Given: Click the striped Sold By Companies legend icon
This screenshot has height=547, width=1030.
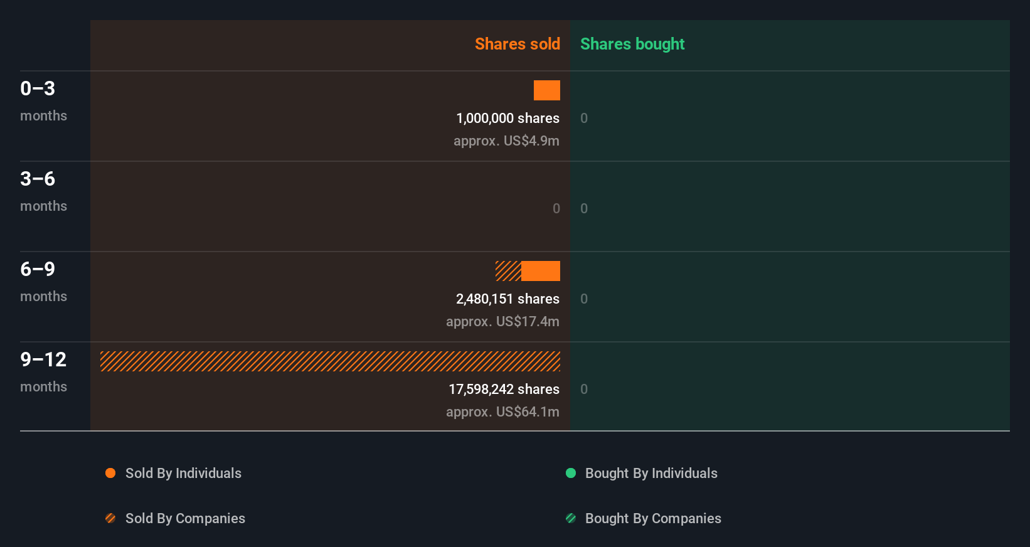Looking at the screenshot, I should tap(110, 518).
